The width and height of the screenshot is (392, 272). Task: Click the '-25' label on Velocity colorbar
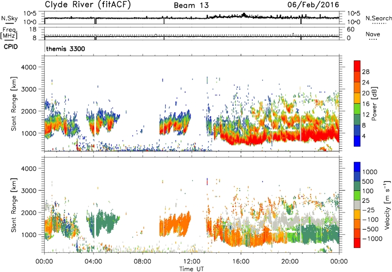(368, 210)
